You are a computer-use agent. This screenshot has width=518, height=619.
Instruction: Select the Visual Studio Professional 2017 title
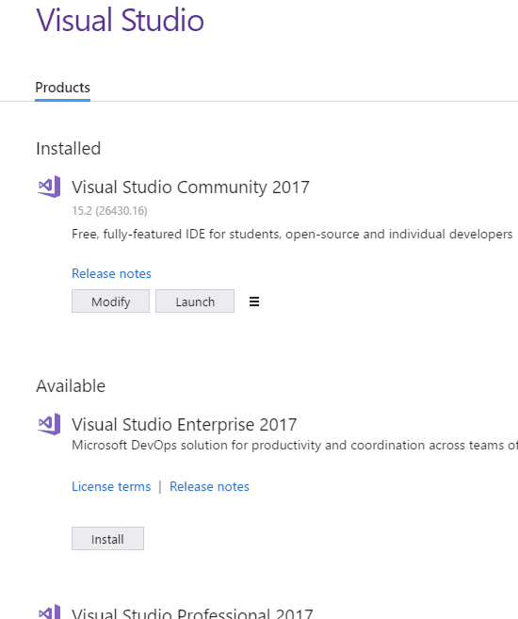click(x=192, y=613)
